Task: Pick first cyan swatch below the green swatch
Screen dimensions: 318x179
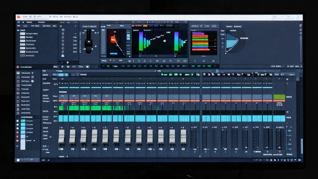Action: [x=23, y=125]
